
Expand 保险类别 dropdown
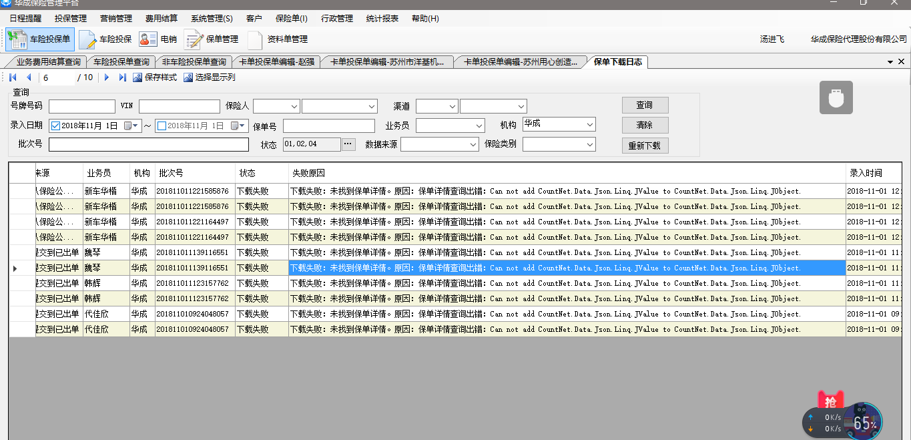[590, 144]
